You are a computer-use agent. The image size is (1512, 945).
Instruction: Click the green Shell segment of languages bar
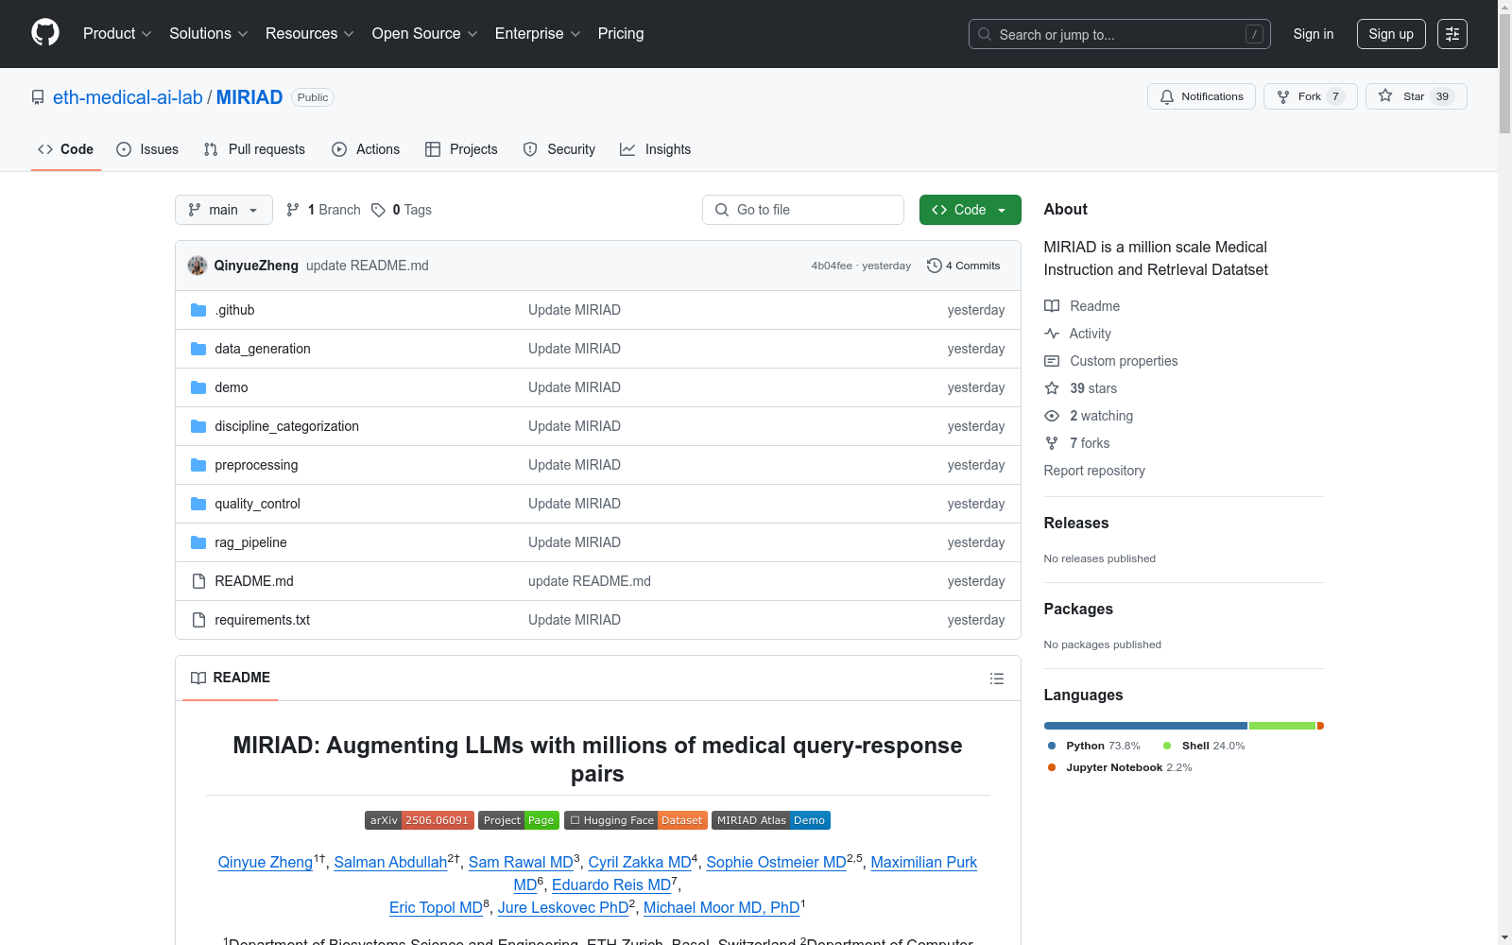tap(1282, 726)
